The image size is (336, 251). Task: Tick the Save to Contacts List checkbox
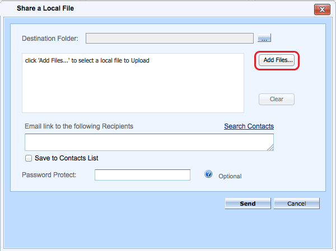click(x=29, y=158)
